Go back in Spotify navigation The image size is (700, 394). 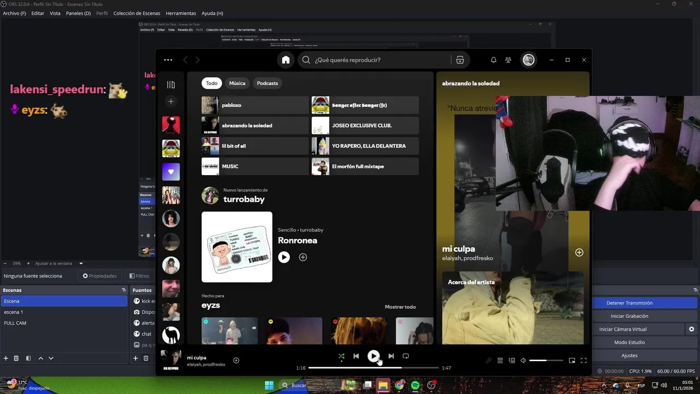[185, 60]
